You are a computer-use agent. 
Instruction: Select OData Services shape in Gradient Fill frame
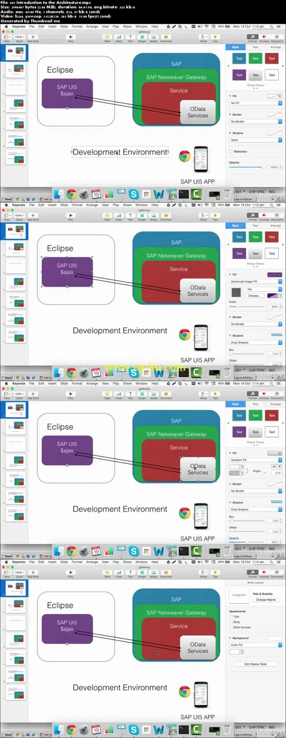198,469
